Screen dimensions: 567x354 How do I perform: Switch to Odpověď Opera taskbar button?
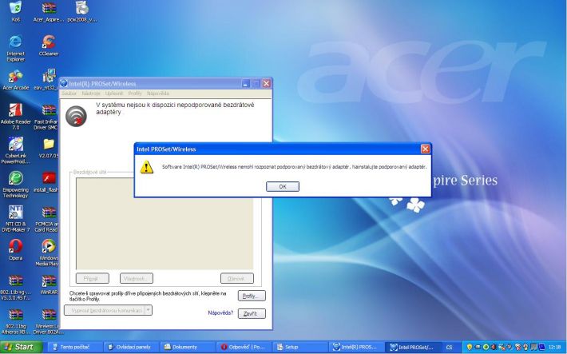pos(244,347)
